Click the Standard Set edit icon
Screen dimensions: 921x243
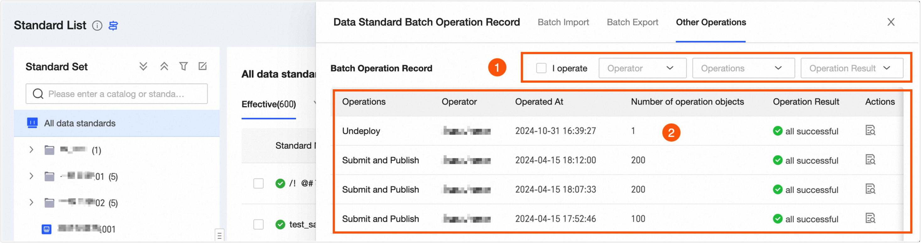(203, 66)
